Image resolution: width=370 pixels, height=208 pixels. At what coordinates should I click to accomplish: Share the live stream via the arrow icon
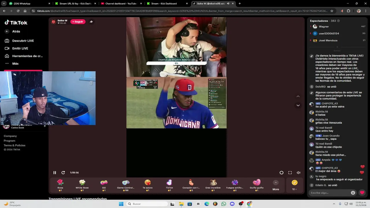click(91, 22)
